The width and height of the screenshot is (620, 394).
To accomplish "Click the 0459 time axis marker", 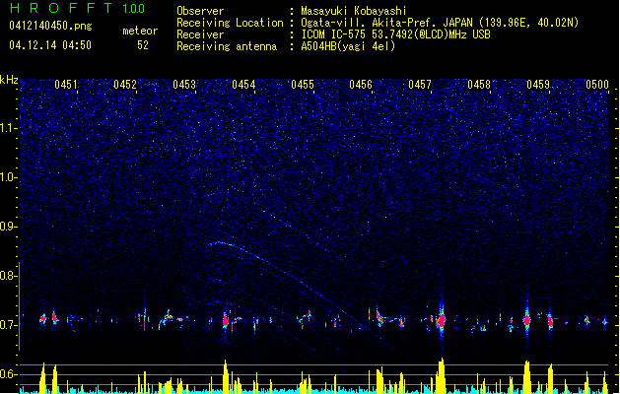I will point(538,85).
